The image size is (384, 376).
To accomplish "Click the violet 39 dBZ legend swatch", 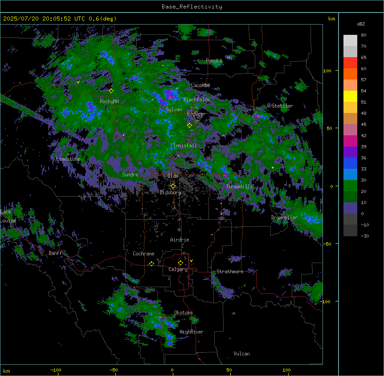I will 350,152.
